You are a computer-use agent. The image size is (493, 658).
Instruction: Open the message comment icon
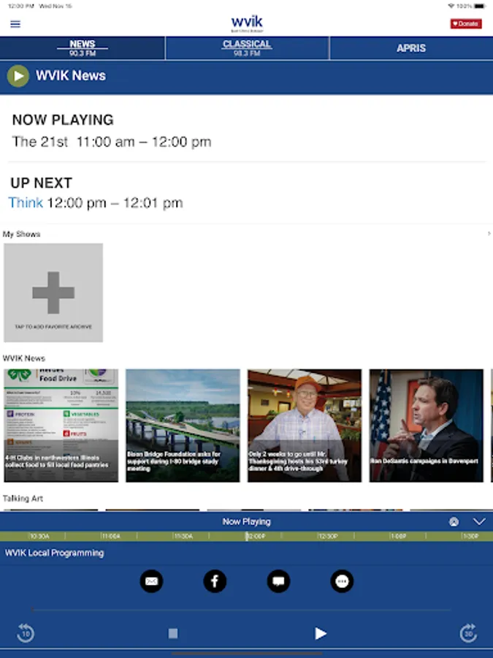pos(278,581)
